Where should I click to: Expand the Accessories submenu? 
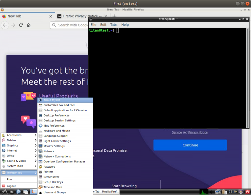click(x=19, y=135)
